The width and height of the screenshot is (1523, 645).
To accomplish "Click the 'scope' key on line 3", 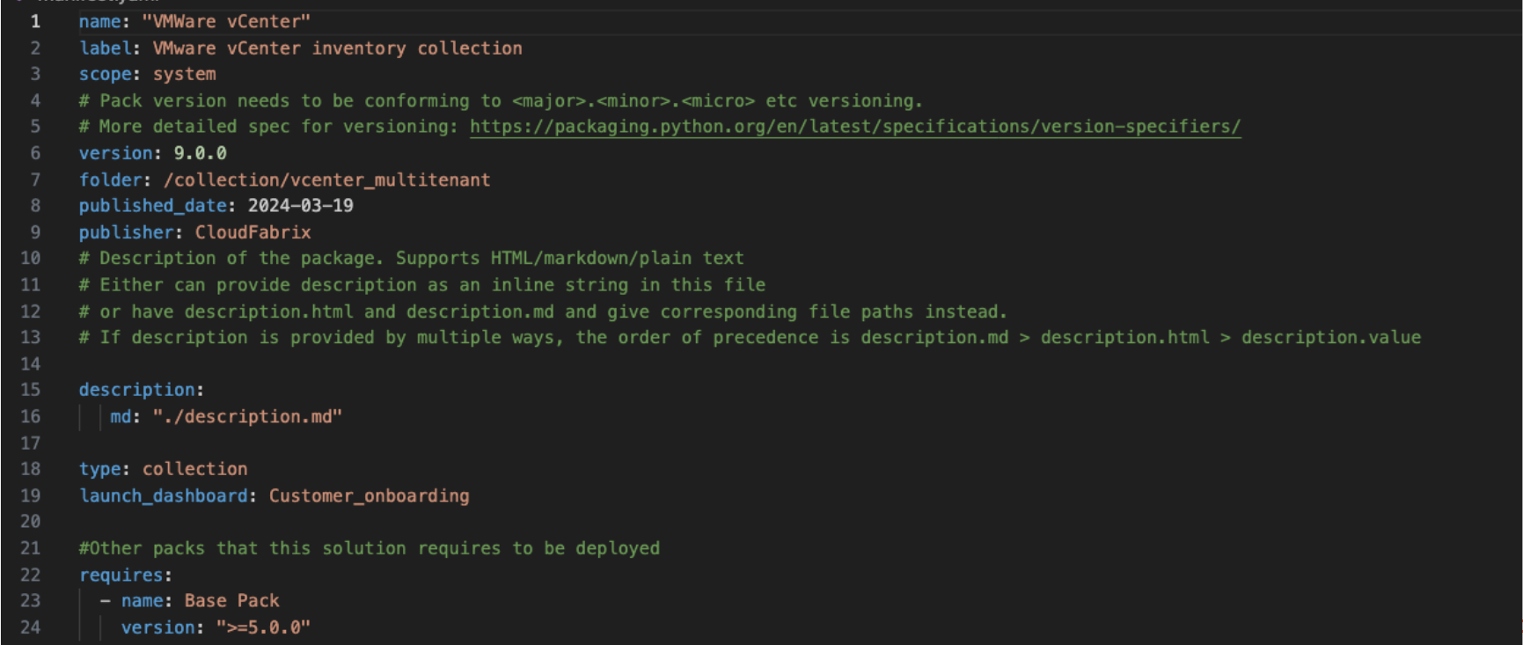I will pyautogui.click(x=105, y=74).
